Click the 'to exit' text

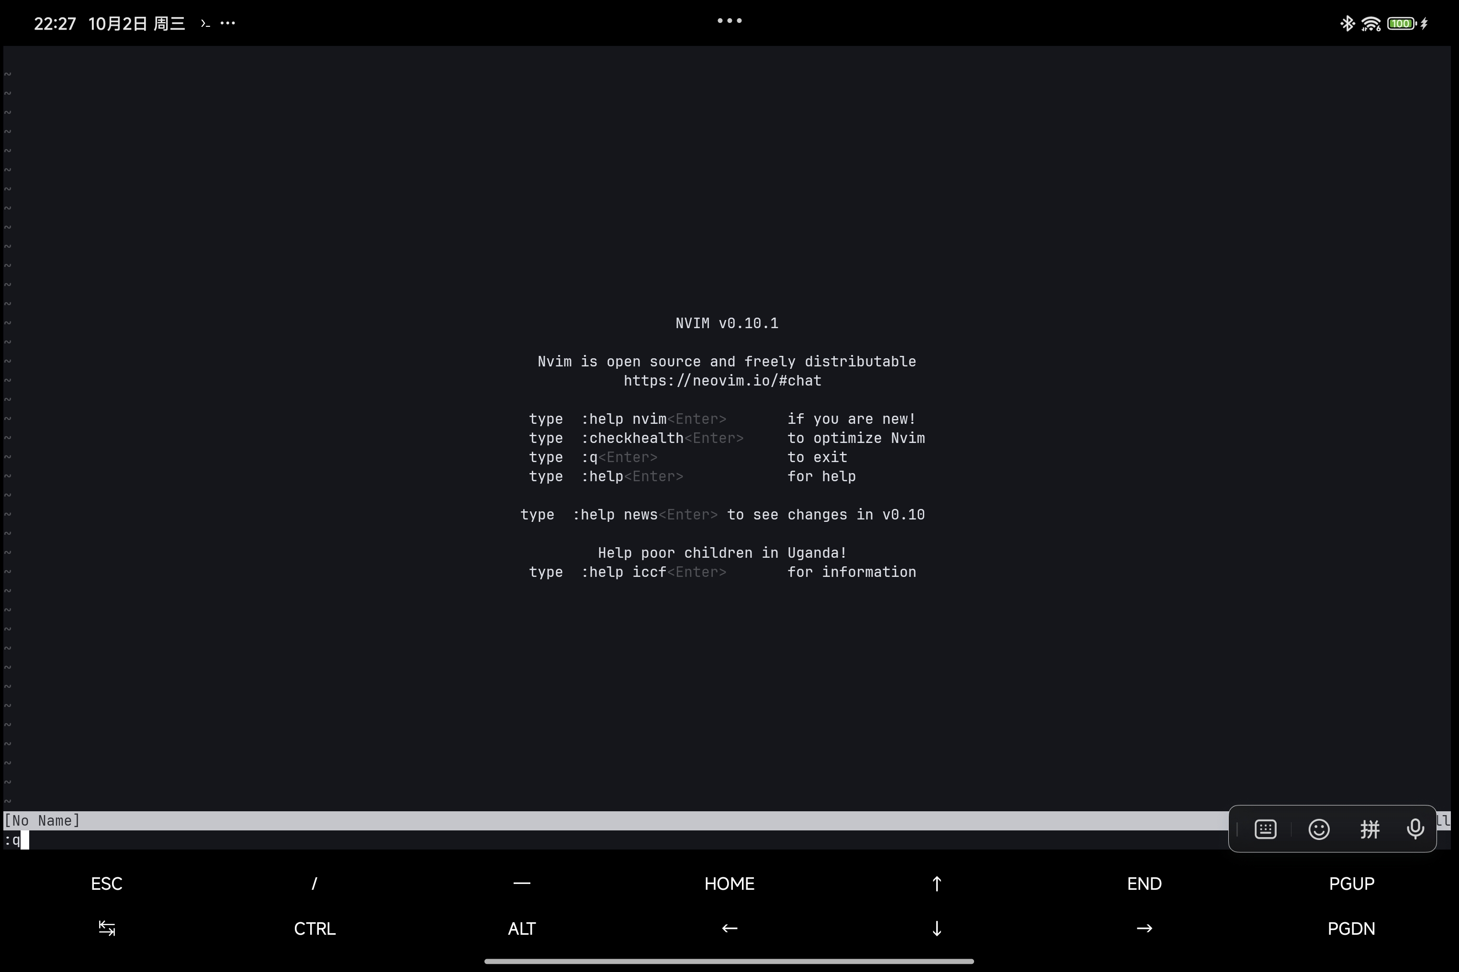[x=817, y=457]
